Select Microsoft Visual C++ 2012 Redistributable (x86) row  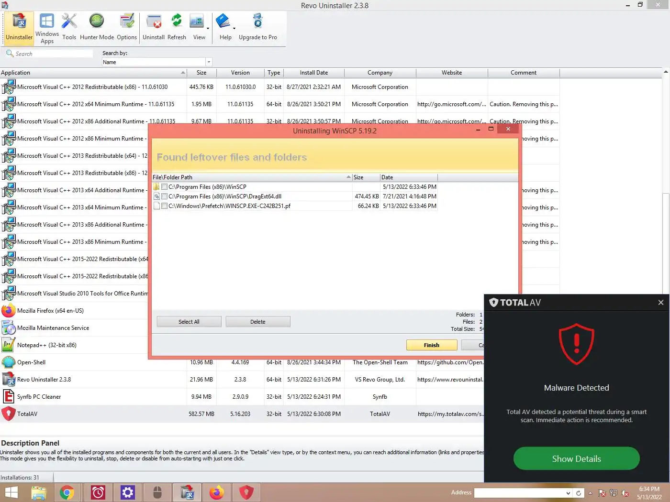coord(280,87)
